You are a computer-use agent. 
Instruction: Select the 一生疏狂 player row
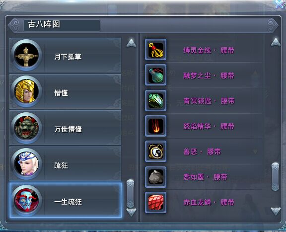66,200
